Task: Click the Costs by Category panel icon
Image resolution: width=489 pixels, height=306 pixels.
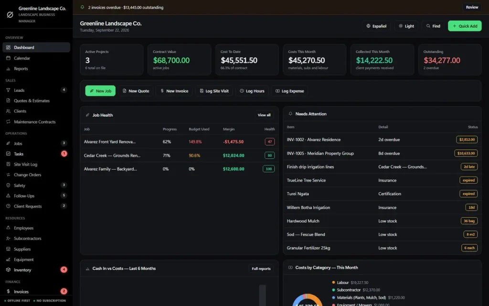Action: [290, 268]
